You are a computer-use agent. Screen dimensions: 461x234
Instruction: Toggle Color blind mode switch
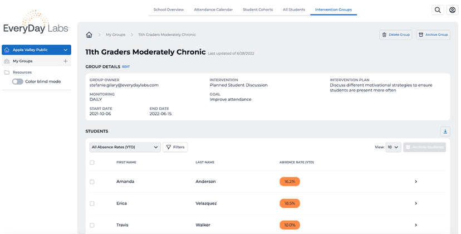pyautogui.click(x=18, y=81)
